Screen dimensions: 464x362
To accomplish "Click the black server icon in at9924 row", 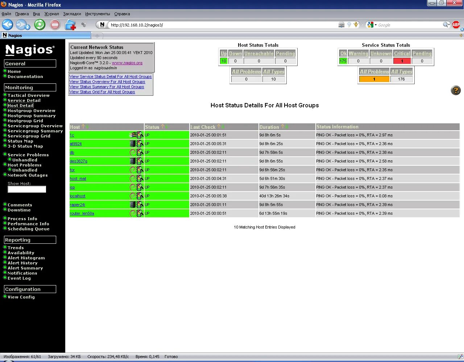I will point(133,144).
